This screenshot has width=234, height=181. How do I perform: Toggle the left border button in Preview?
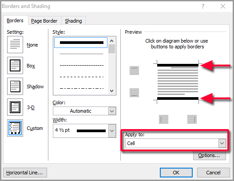click(x=163, y=119)
